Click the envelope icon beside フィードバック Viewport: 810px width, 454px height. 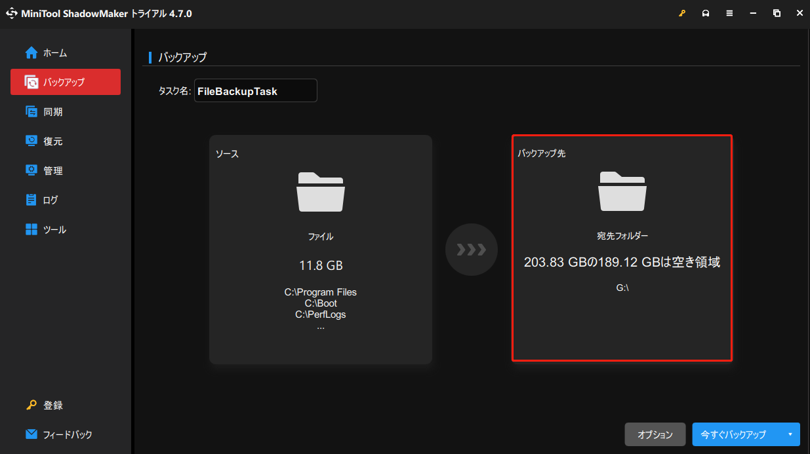31,434
